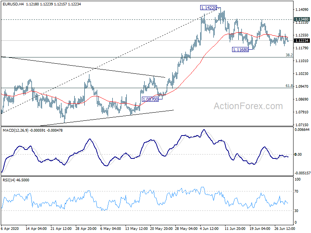Click the 14 Apr 04:00 time label
Viewport: 311px width, 233px height.
point(36,228)
